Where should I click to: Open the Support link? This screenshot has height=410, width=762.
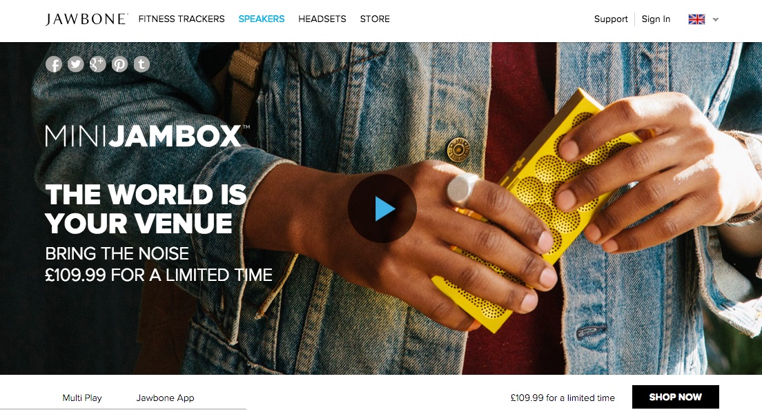click(x=611, y=19)
